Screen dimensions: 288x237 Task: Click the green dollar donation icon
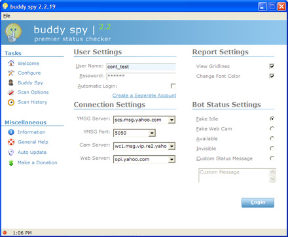coord(11,162)
